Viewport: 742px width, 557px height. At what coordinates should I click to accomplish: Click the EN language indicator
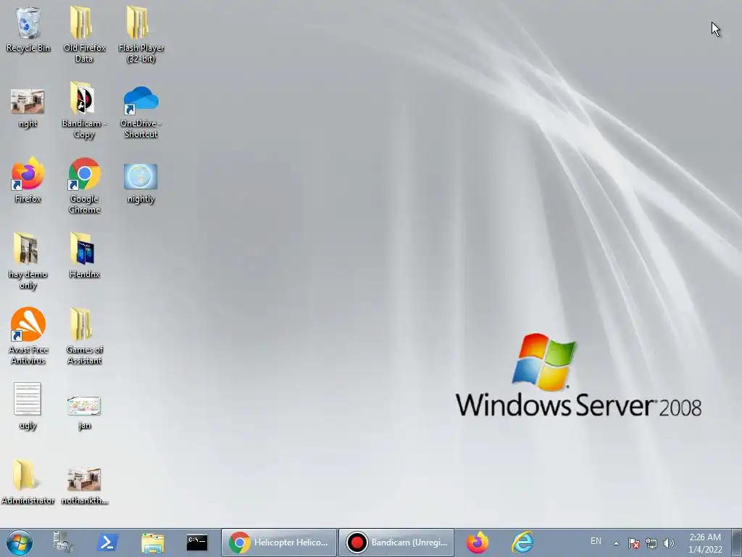tap(596, 541)
